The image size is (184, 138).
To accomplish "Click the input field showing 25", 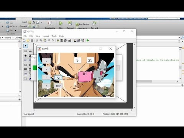I will click(x=90, y=60).
